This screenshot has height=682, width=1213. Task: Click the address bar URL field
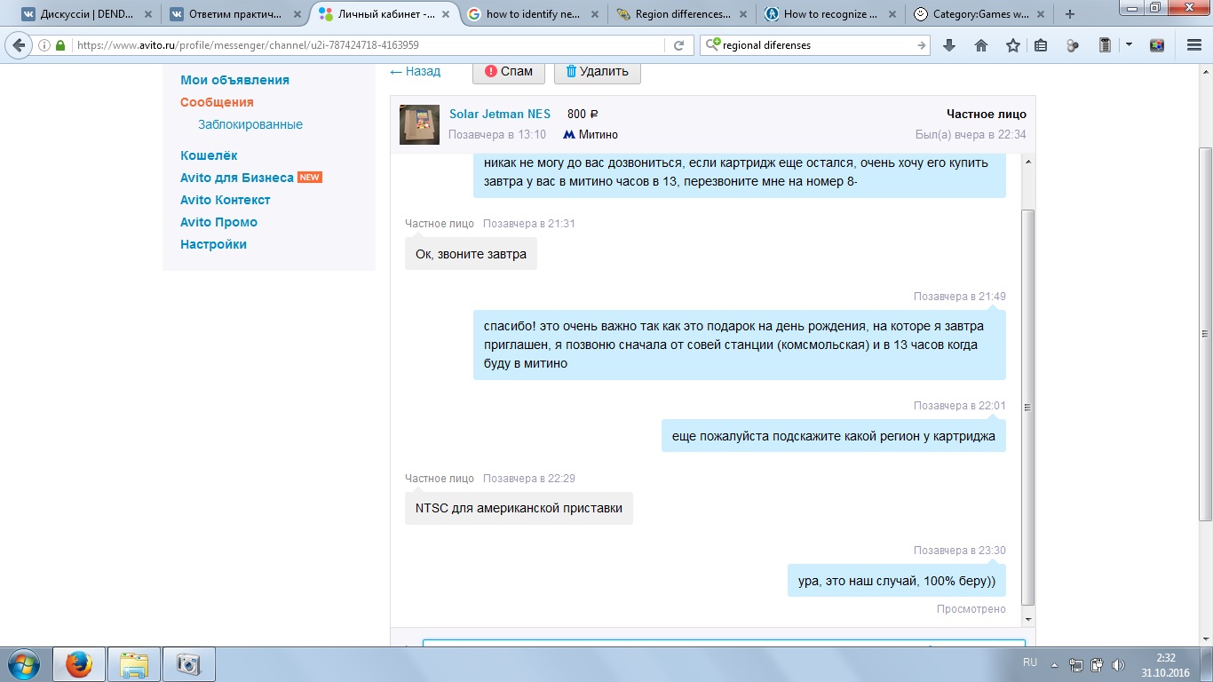tap(369, 45)
